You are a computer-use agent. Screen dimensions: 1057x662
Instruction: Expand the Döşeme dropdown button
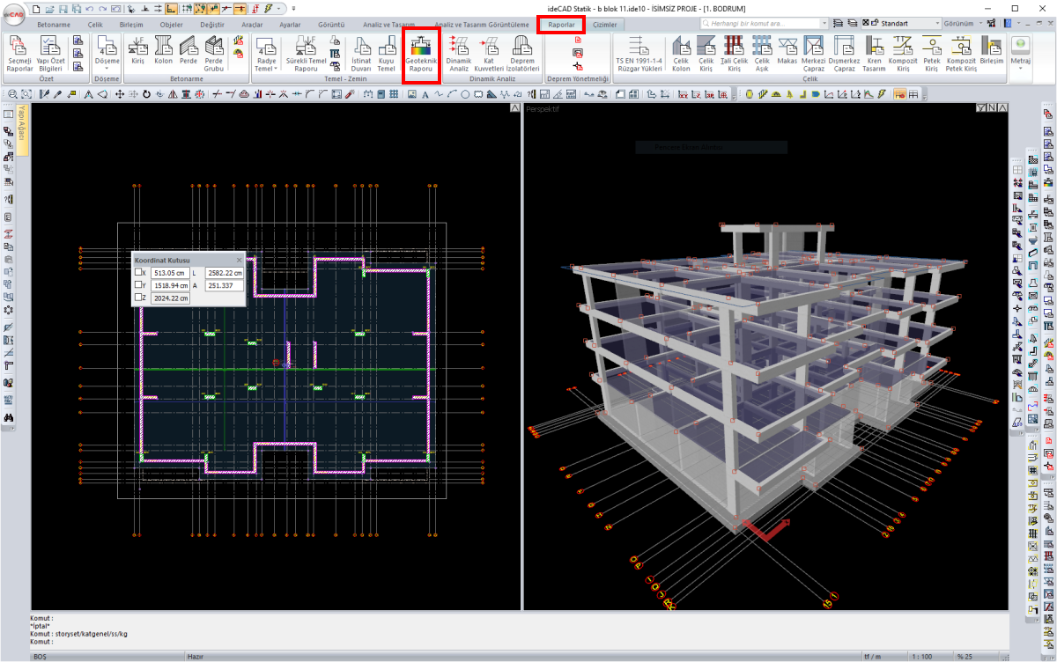click(x=107, y=67)
